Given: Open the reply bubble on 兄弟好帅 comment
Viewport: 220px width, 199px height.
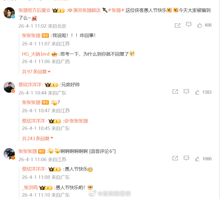Looking at the screenshot, I should [x=186, y=92].
